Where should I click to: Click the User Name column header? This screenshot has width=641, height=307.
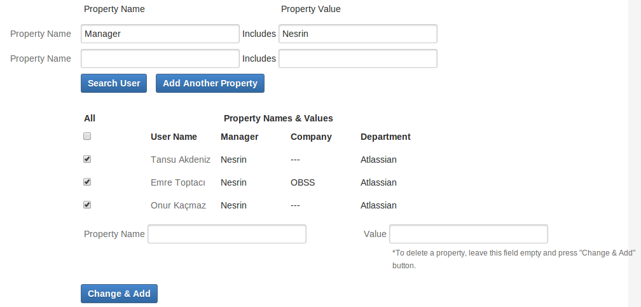pyautogui.click(x=174, y=137)
